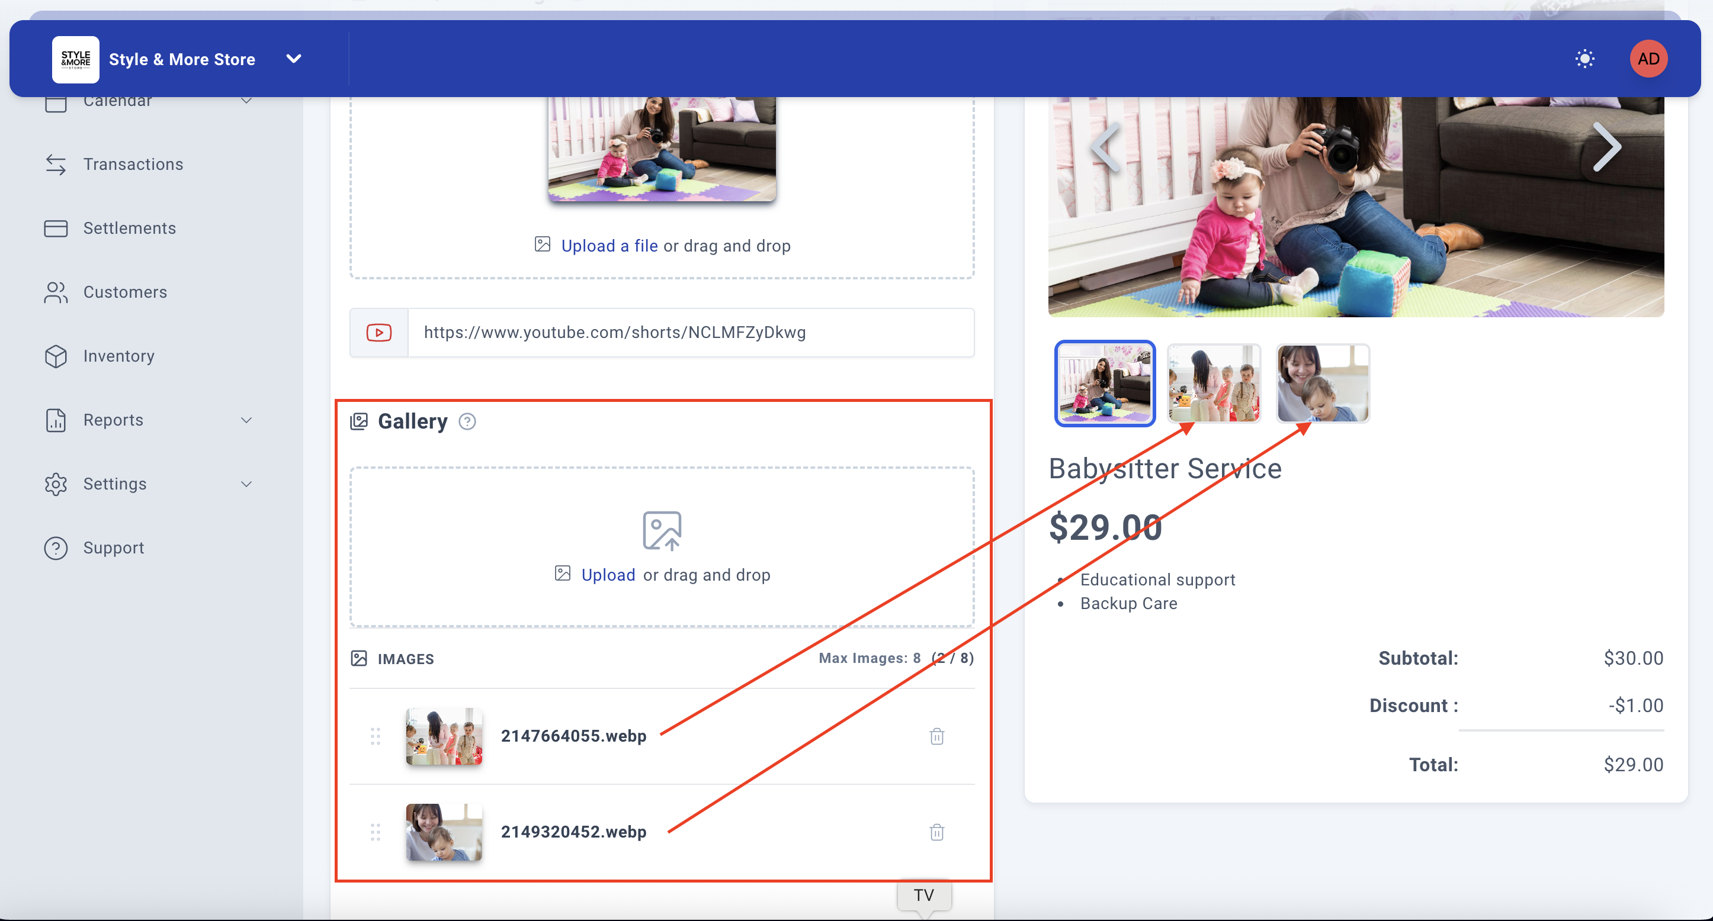Click the YouTube URL input field
1713x921 pixels.
[x=690, y=332]
